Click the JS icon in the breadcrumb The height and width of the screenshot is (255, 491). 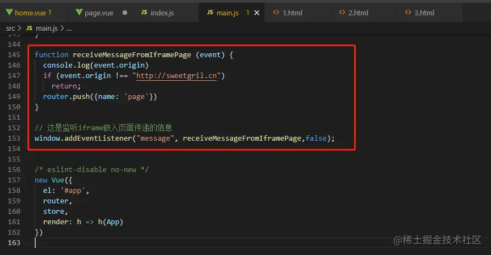[29, 28]
